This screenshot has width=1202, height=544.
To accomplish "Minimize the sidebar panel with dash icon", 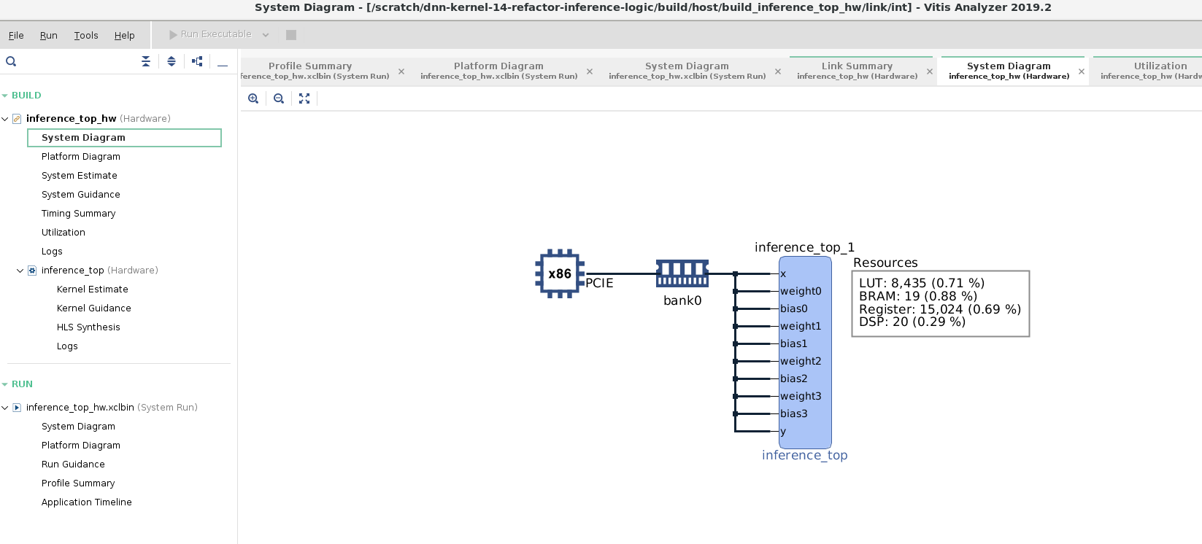I will (223, 63).
